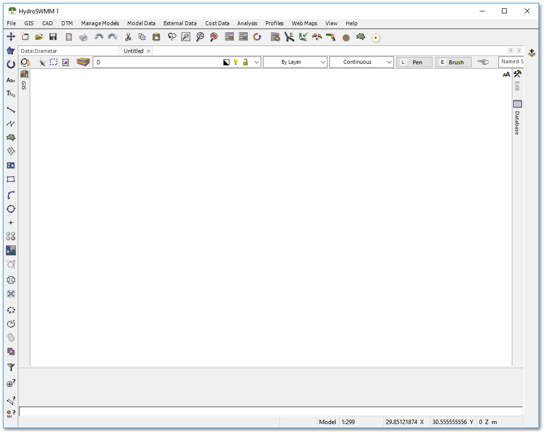This screenshot has width=545, height=434.
Task: Click the green polygon toolbar icon
Action: pos(361,37)
